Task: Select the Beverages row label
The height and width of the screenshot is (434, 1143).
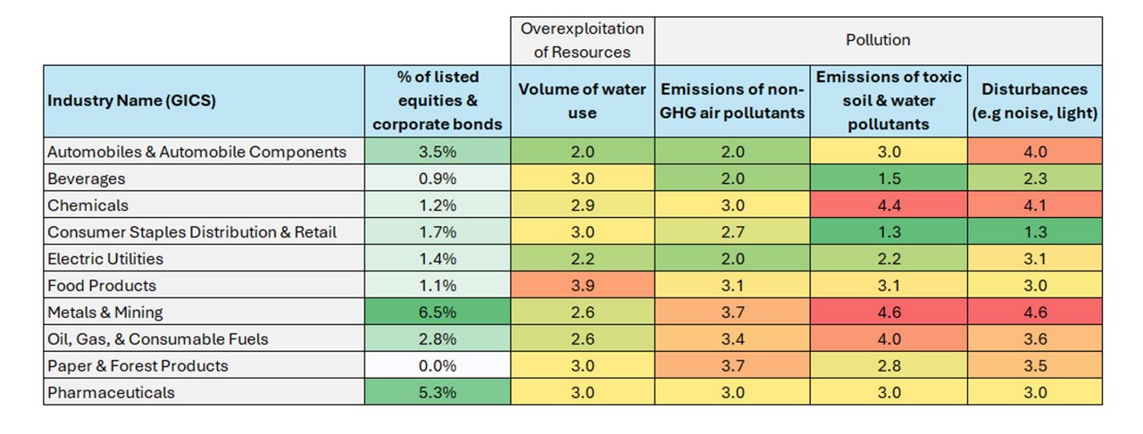Action: pyautogui.click(x=87, y=179)
